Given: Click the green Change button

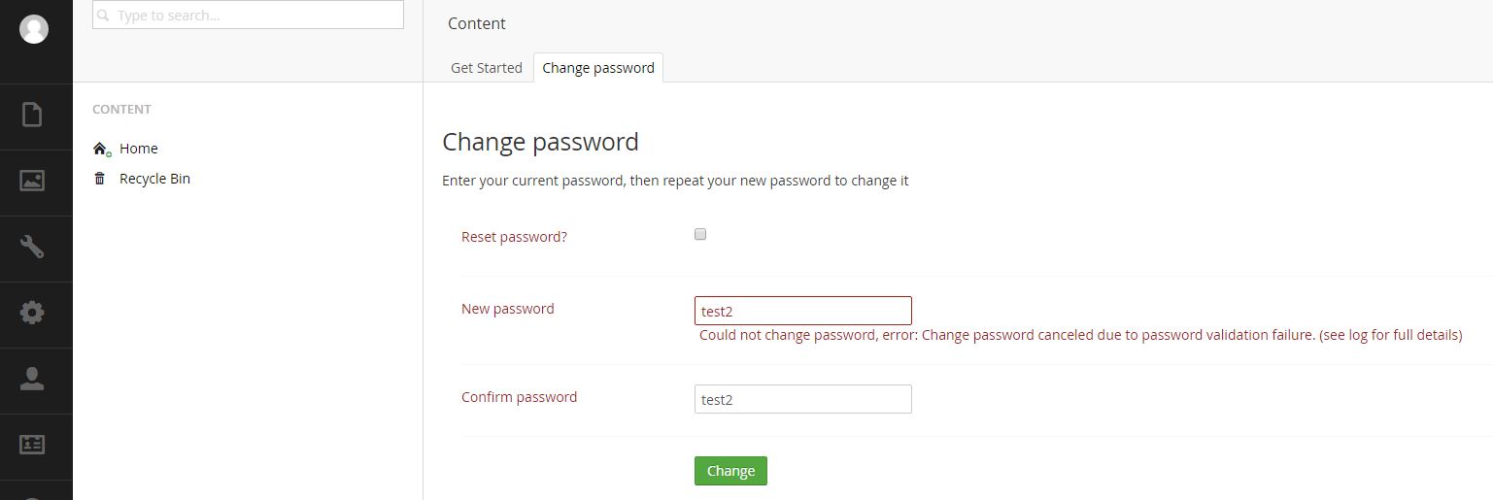Looking at the screenshot, I should pos(730,471).
